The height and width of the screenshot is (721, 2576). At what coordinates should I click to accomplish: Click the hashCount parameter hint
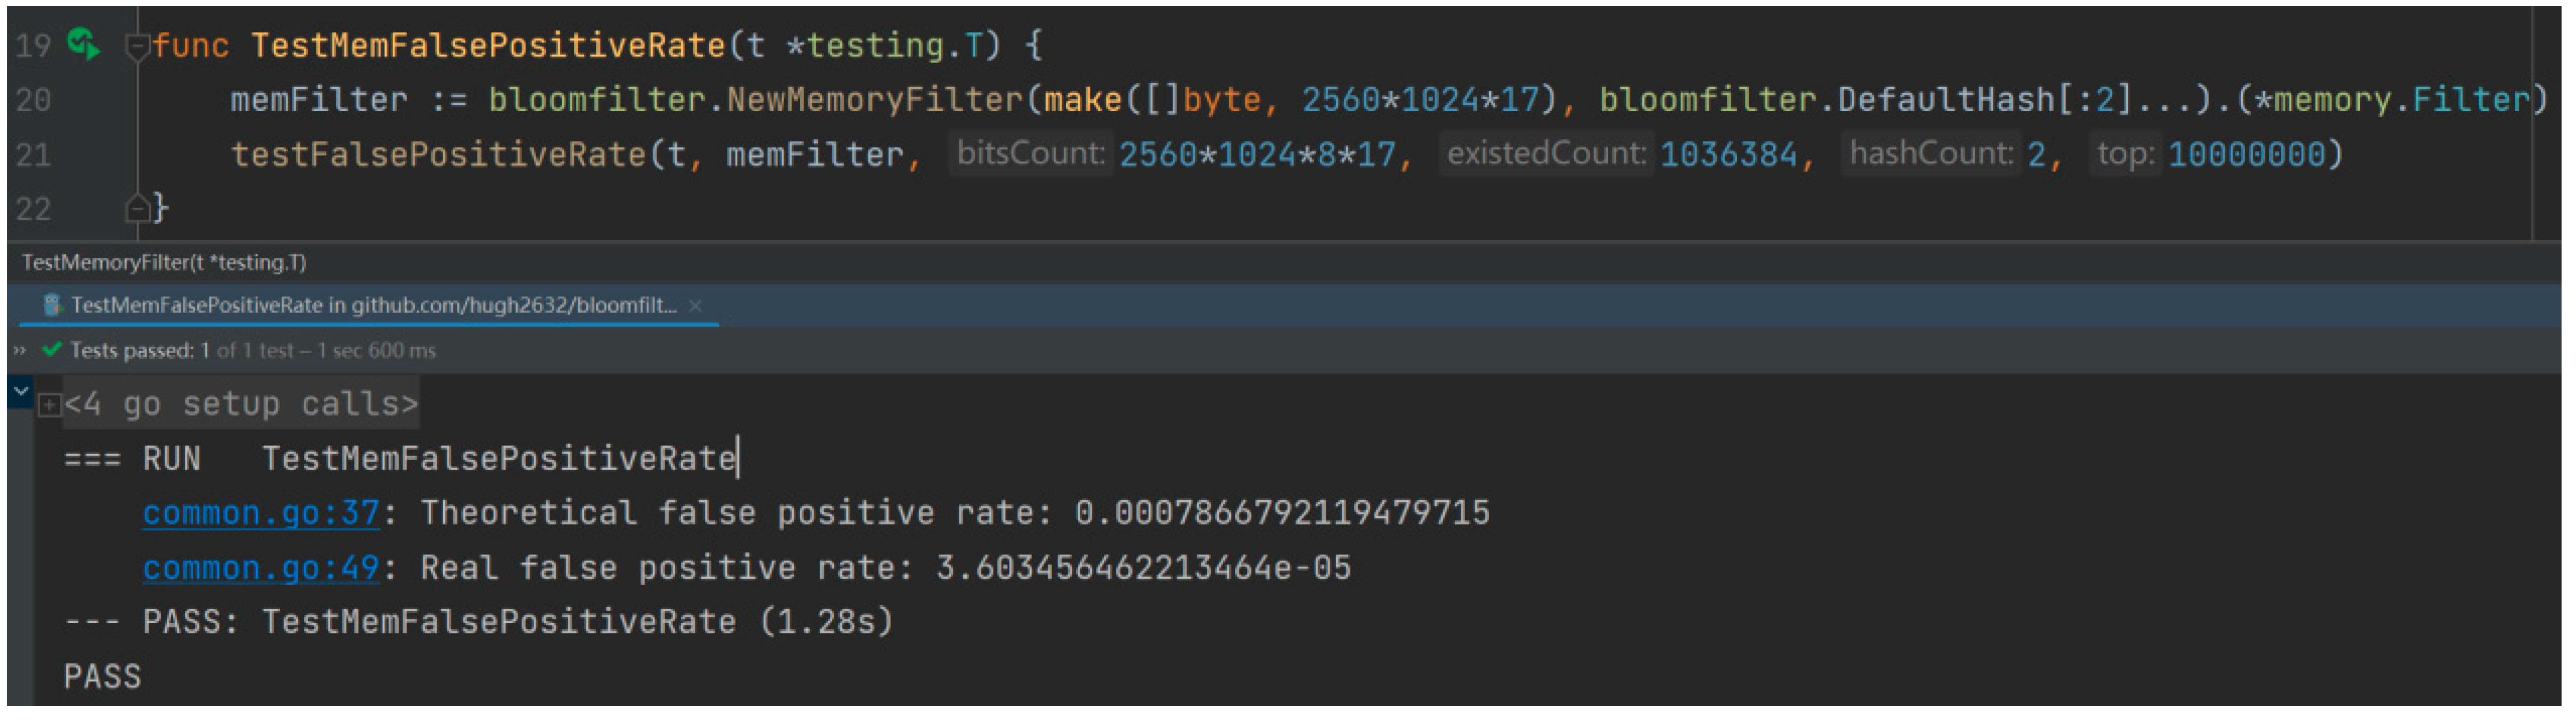pos(1930,154)
